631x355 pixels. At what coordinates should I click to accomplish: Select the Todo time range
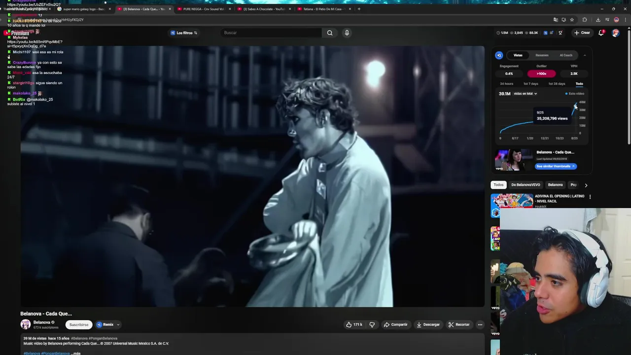pyautogui.click(x=579, y=84)
